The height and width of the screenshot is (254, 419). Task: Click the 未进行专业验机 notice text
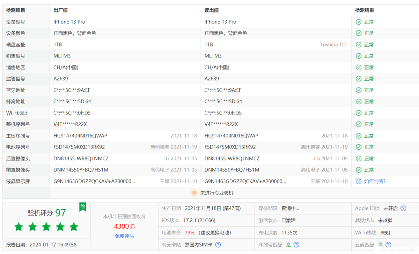pos(216,193)
